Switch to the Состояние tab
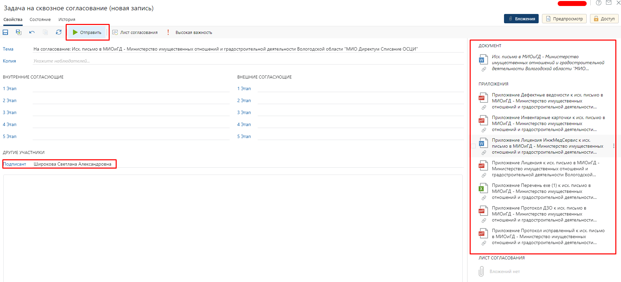 pos(40,19)
